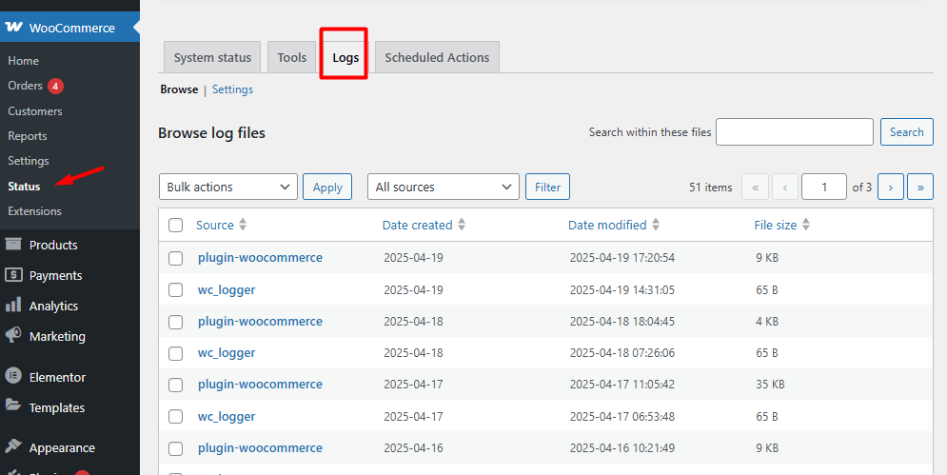Open Appearance via the paintbrush icon
947x475 pixels.
coord(13,446)
